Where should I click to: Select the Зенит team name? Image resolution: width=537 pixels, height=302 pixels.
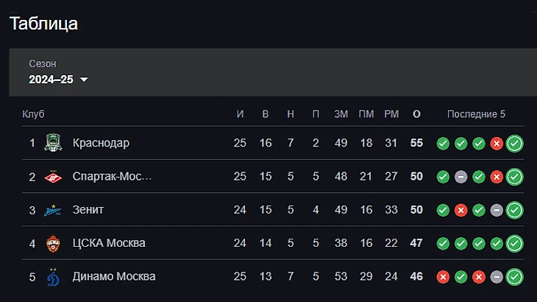coord(88,210)
